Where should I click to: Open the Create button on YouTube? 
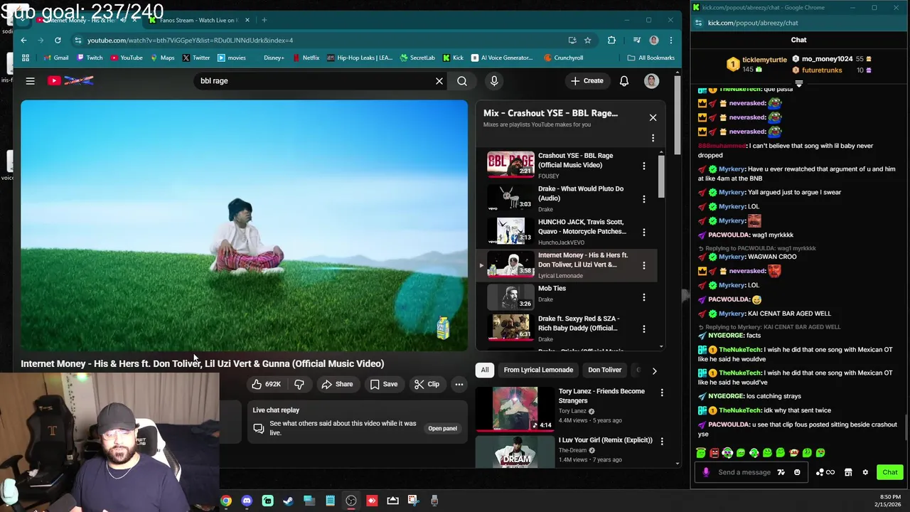click(587, 81)
